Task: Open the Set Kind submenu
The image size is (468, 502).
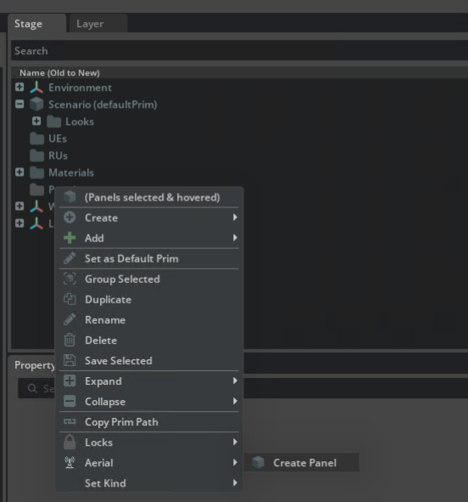Action: [x=235, y=483]
